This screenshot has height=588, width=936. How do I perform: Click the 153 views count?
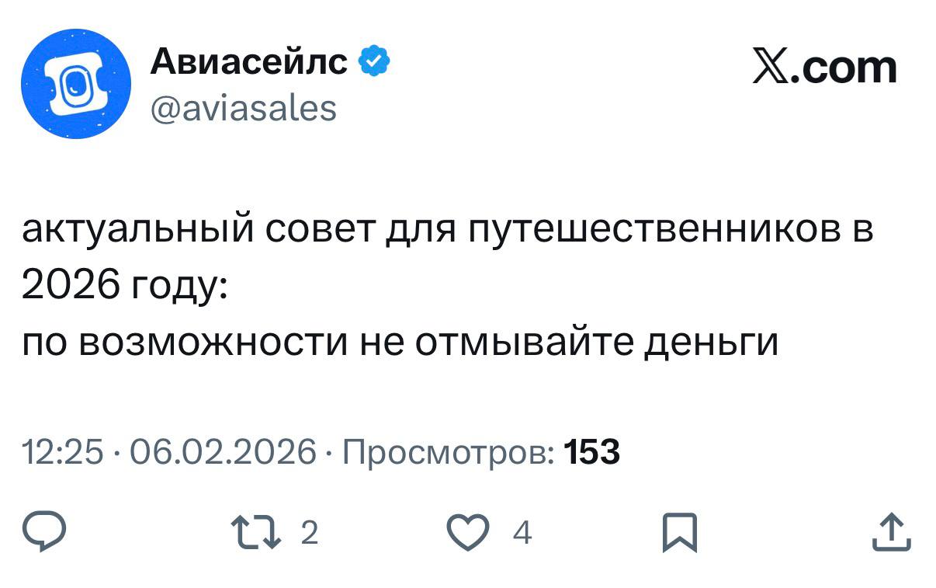pyautogui.click(x=591, y=451)
